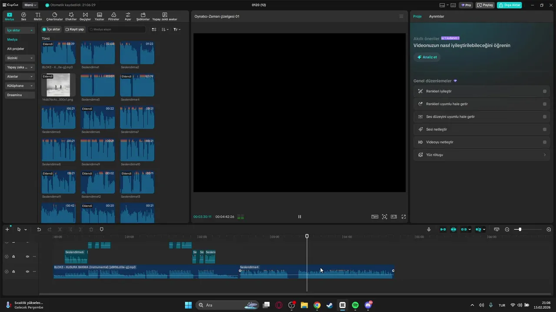
Task: Open the Geçişler transitions panel
Action: pos(85,16)
